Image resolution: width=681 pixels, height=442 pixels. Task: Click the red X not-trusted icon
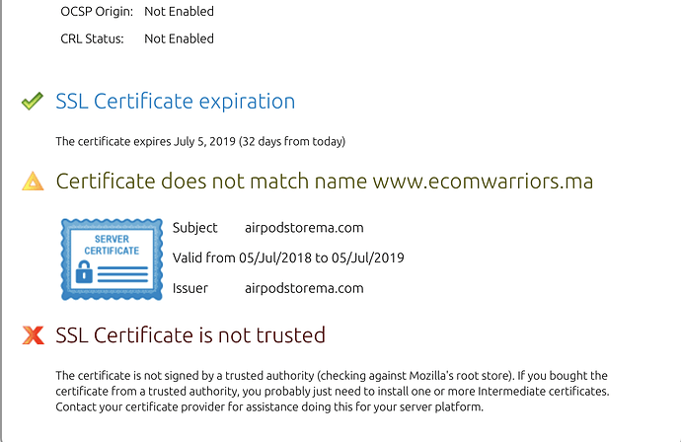coord(33,334)
